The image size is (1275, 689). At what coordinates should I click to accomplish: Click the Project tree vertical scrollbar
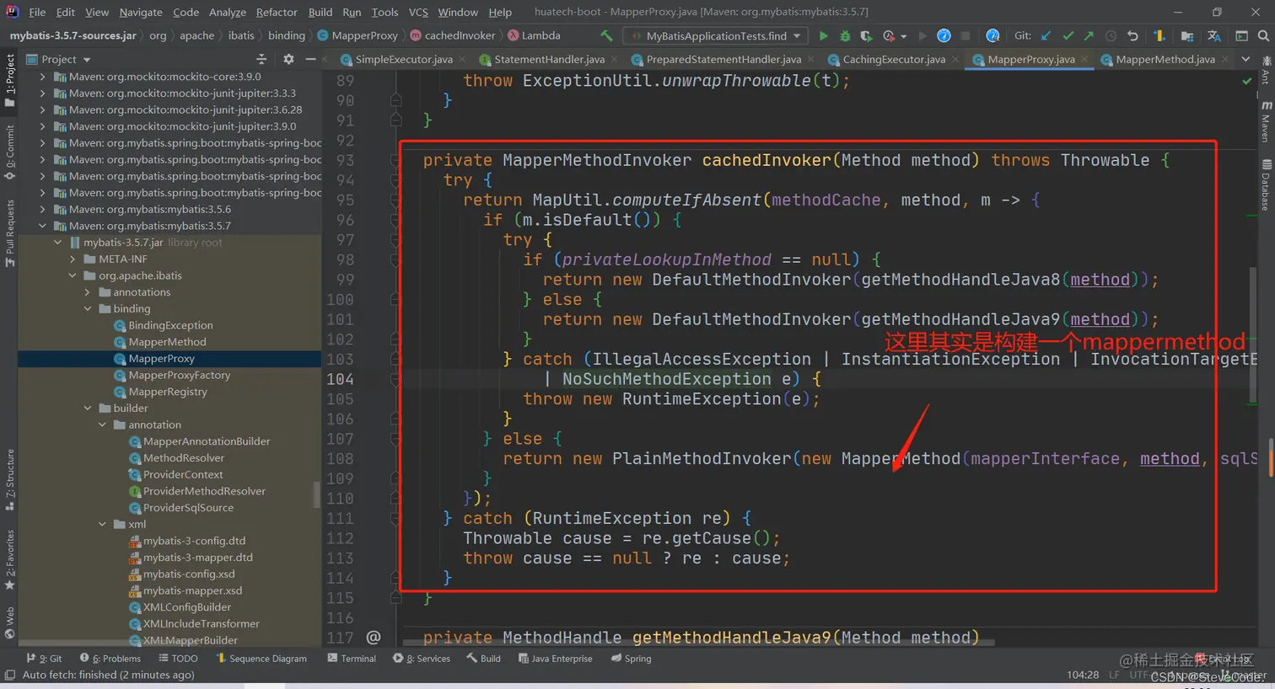click(x=317, y=494)
